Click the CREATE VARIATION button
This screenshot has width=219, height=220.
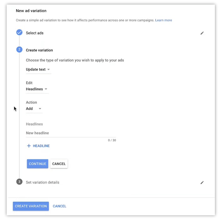[x=31, y=206]
